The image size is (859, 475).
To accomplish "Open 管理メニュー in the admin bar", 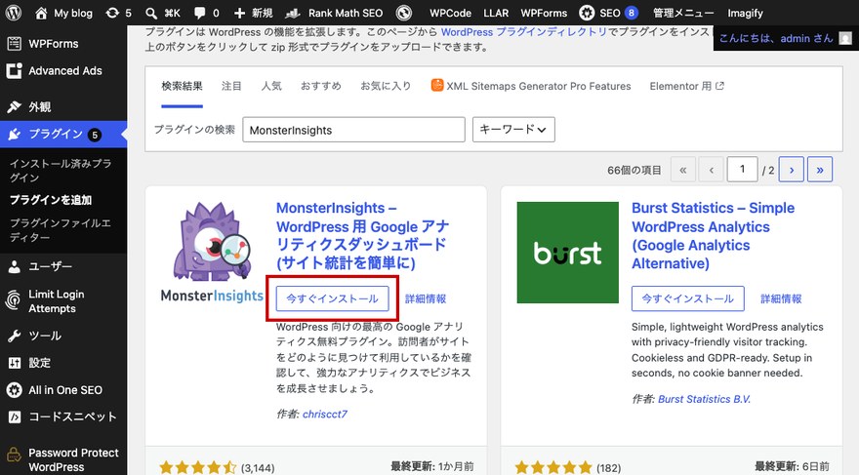I will tap(683, 13).
